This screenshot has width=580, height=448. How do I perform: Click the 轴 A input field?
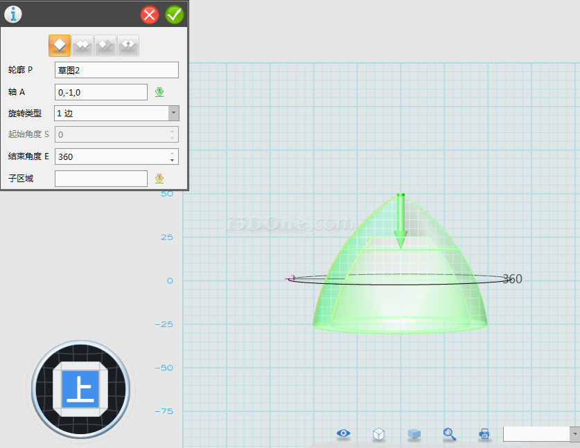click(100, 92)
